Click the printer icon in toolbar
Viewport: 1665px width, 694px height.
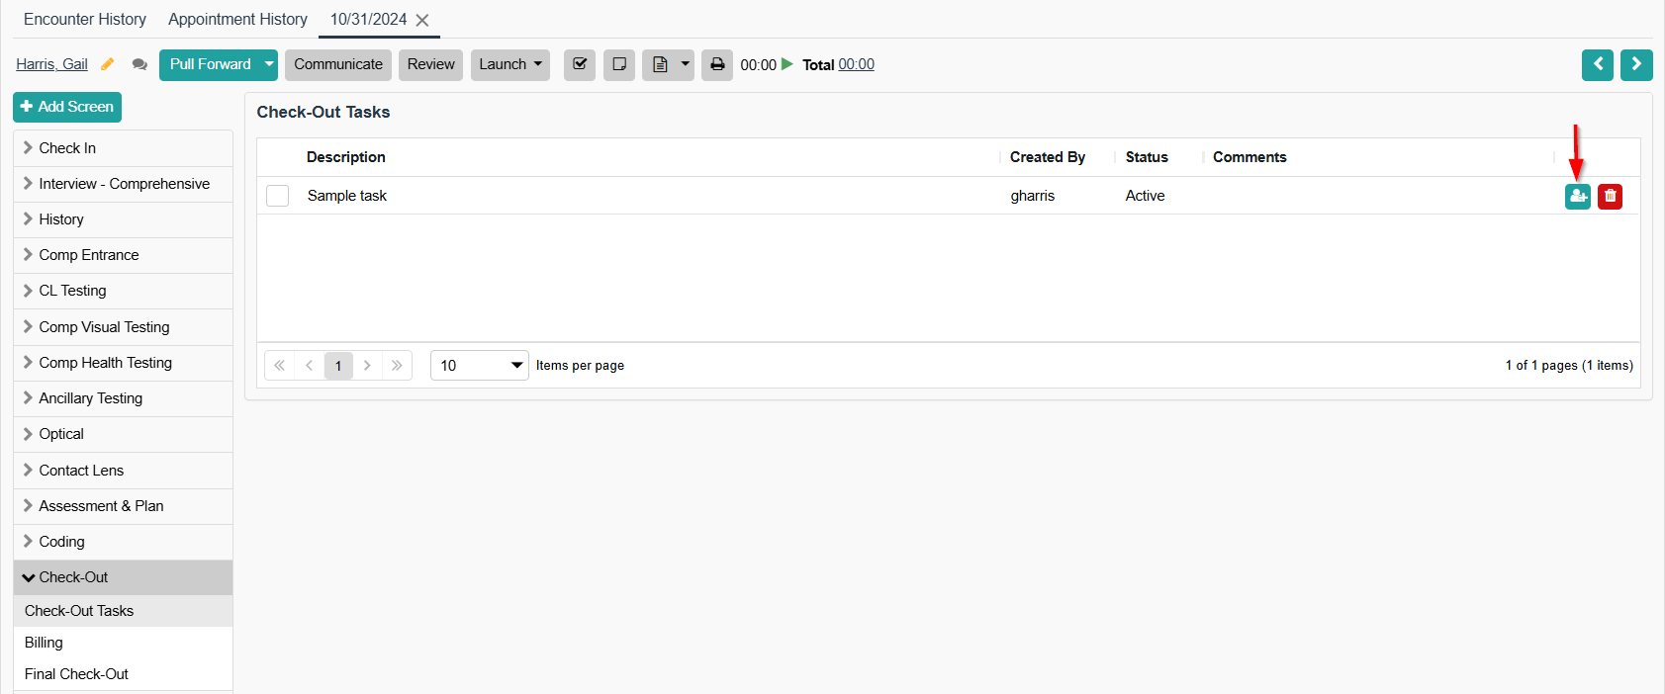click(717, 64)
